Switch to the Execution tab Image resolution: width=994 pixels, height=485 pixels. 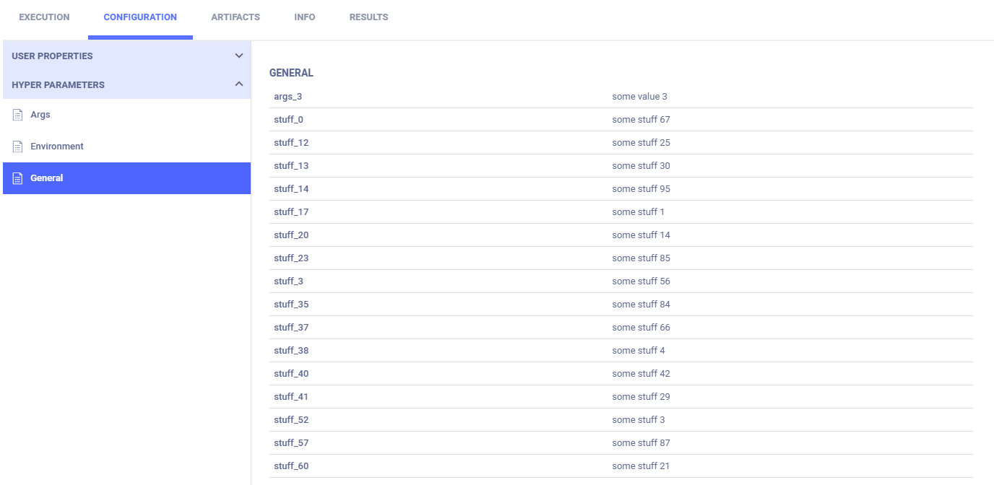[x=44, y=17]
